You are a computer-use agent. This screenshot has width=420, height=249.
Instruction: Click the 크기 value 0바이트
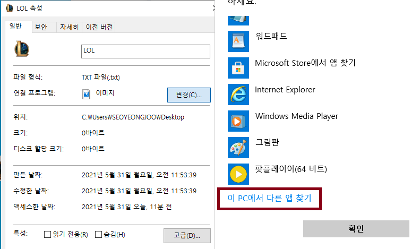pyautogui.click(x=93, y=133)
